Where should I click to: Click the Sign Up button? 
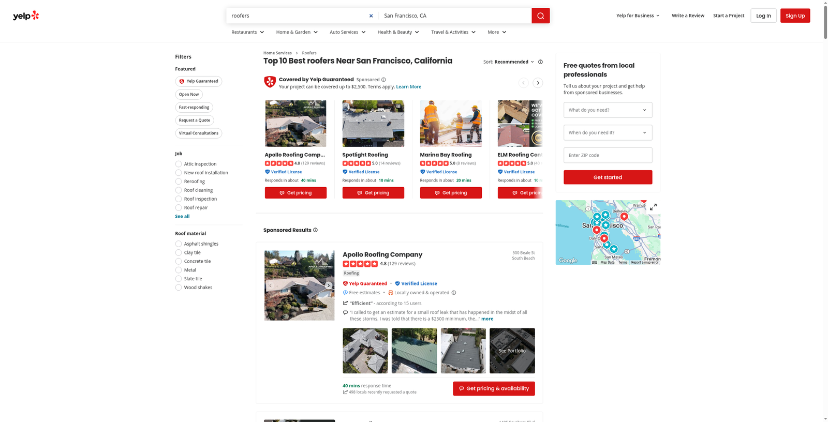coord(795,16)
